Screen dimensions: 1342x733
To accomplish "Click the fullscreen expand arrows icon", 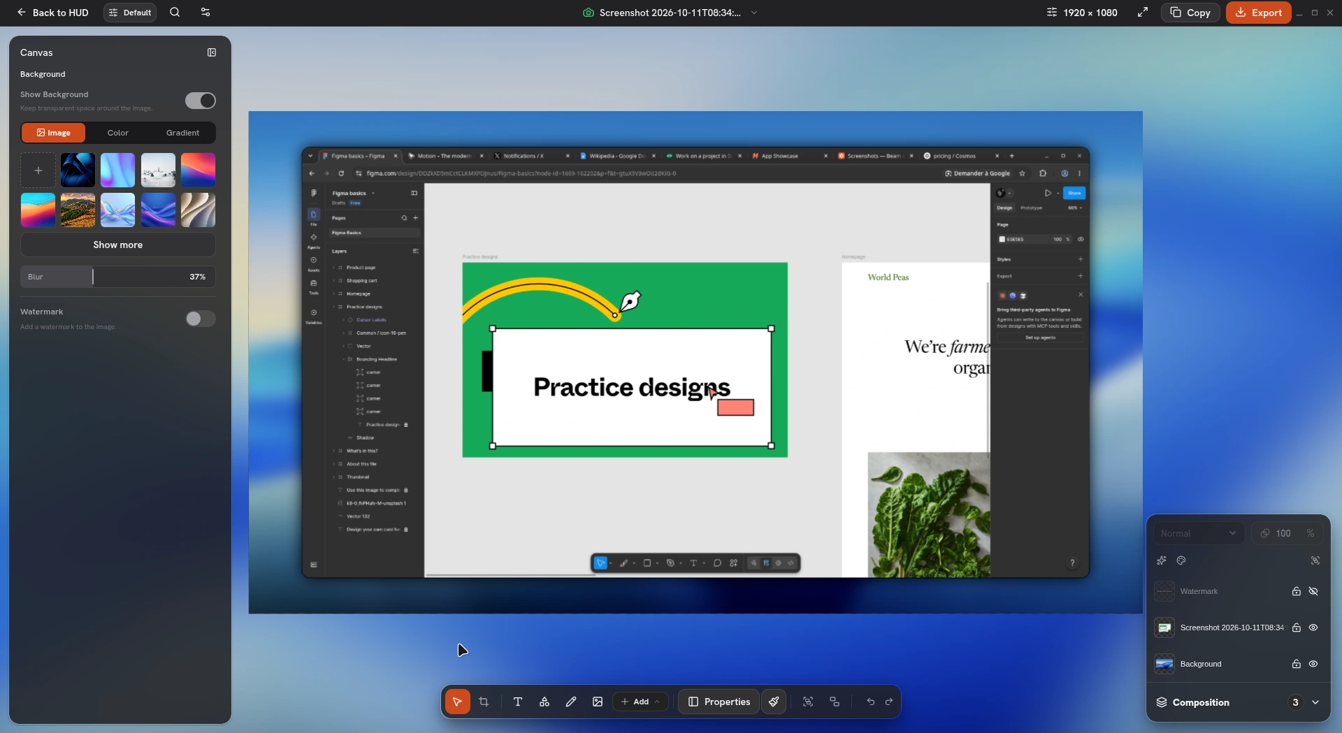I will pyautogui.click(x=1143, y=13).
